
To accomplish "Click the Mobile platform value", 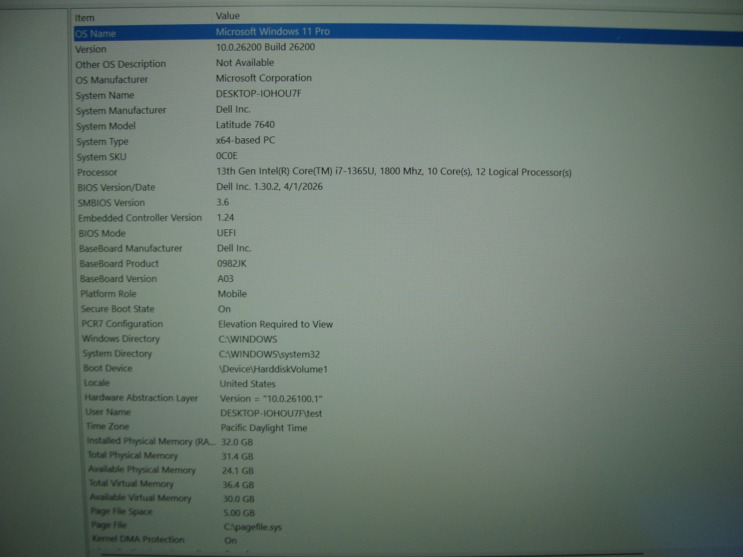I will coord(232,294).
